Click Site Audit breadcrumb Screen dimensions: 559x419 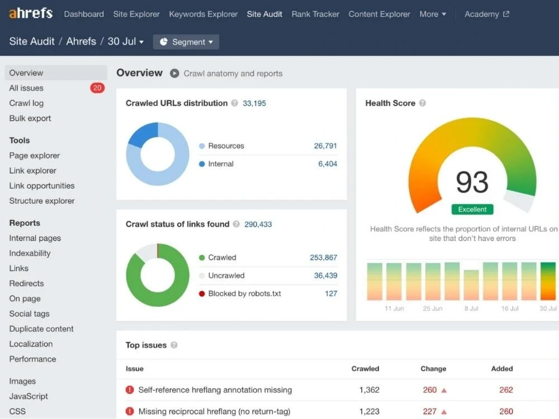point(32,41)
